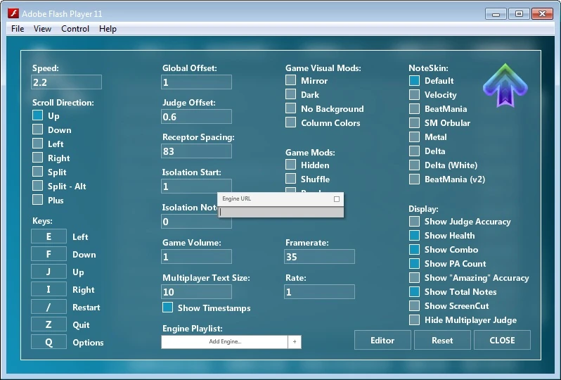
Task: Click the F key binding for Down
Action: click(49, 254)
